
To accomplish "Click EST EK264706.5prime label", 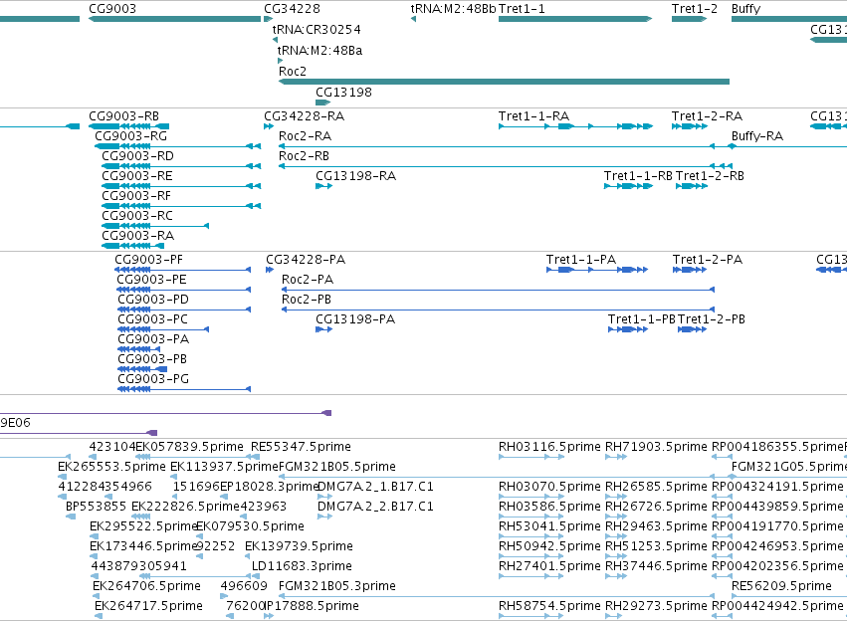I will point(146,587).
